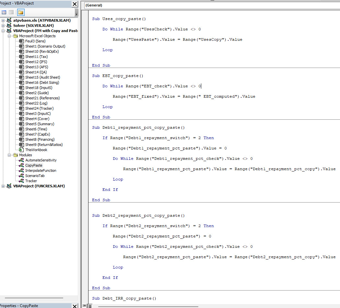Viewport: 340px width, 308px height.
Task: Close the Properties - CopyPaste panel
Action: [x=75, y=306]
